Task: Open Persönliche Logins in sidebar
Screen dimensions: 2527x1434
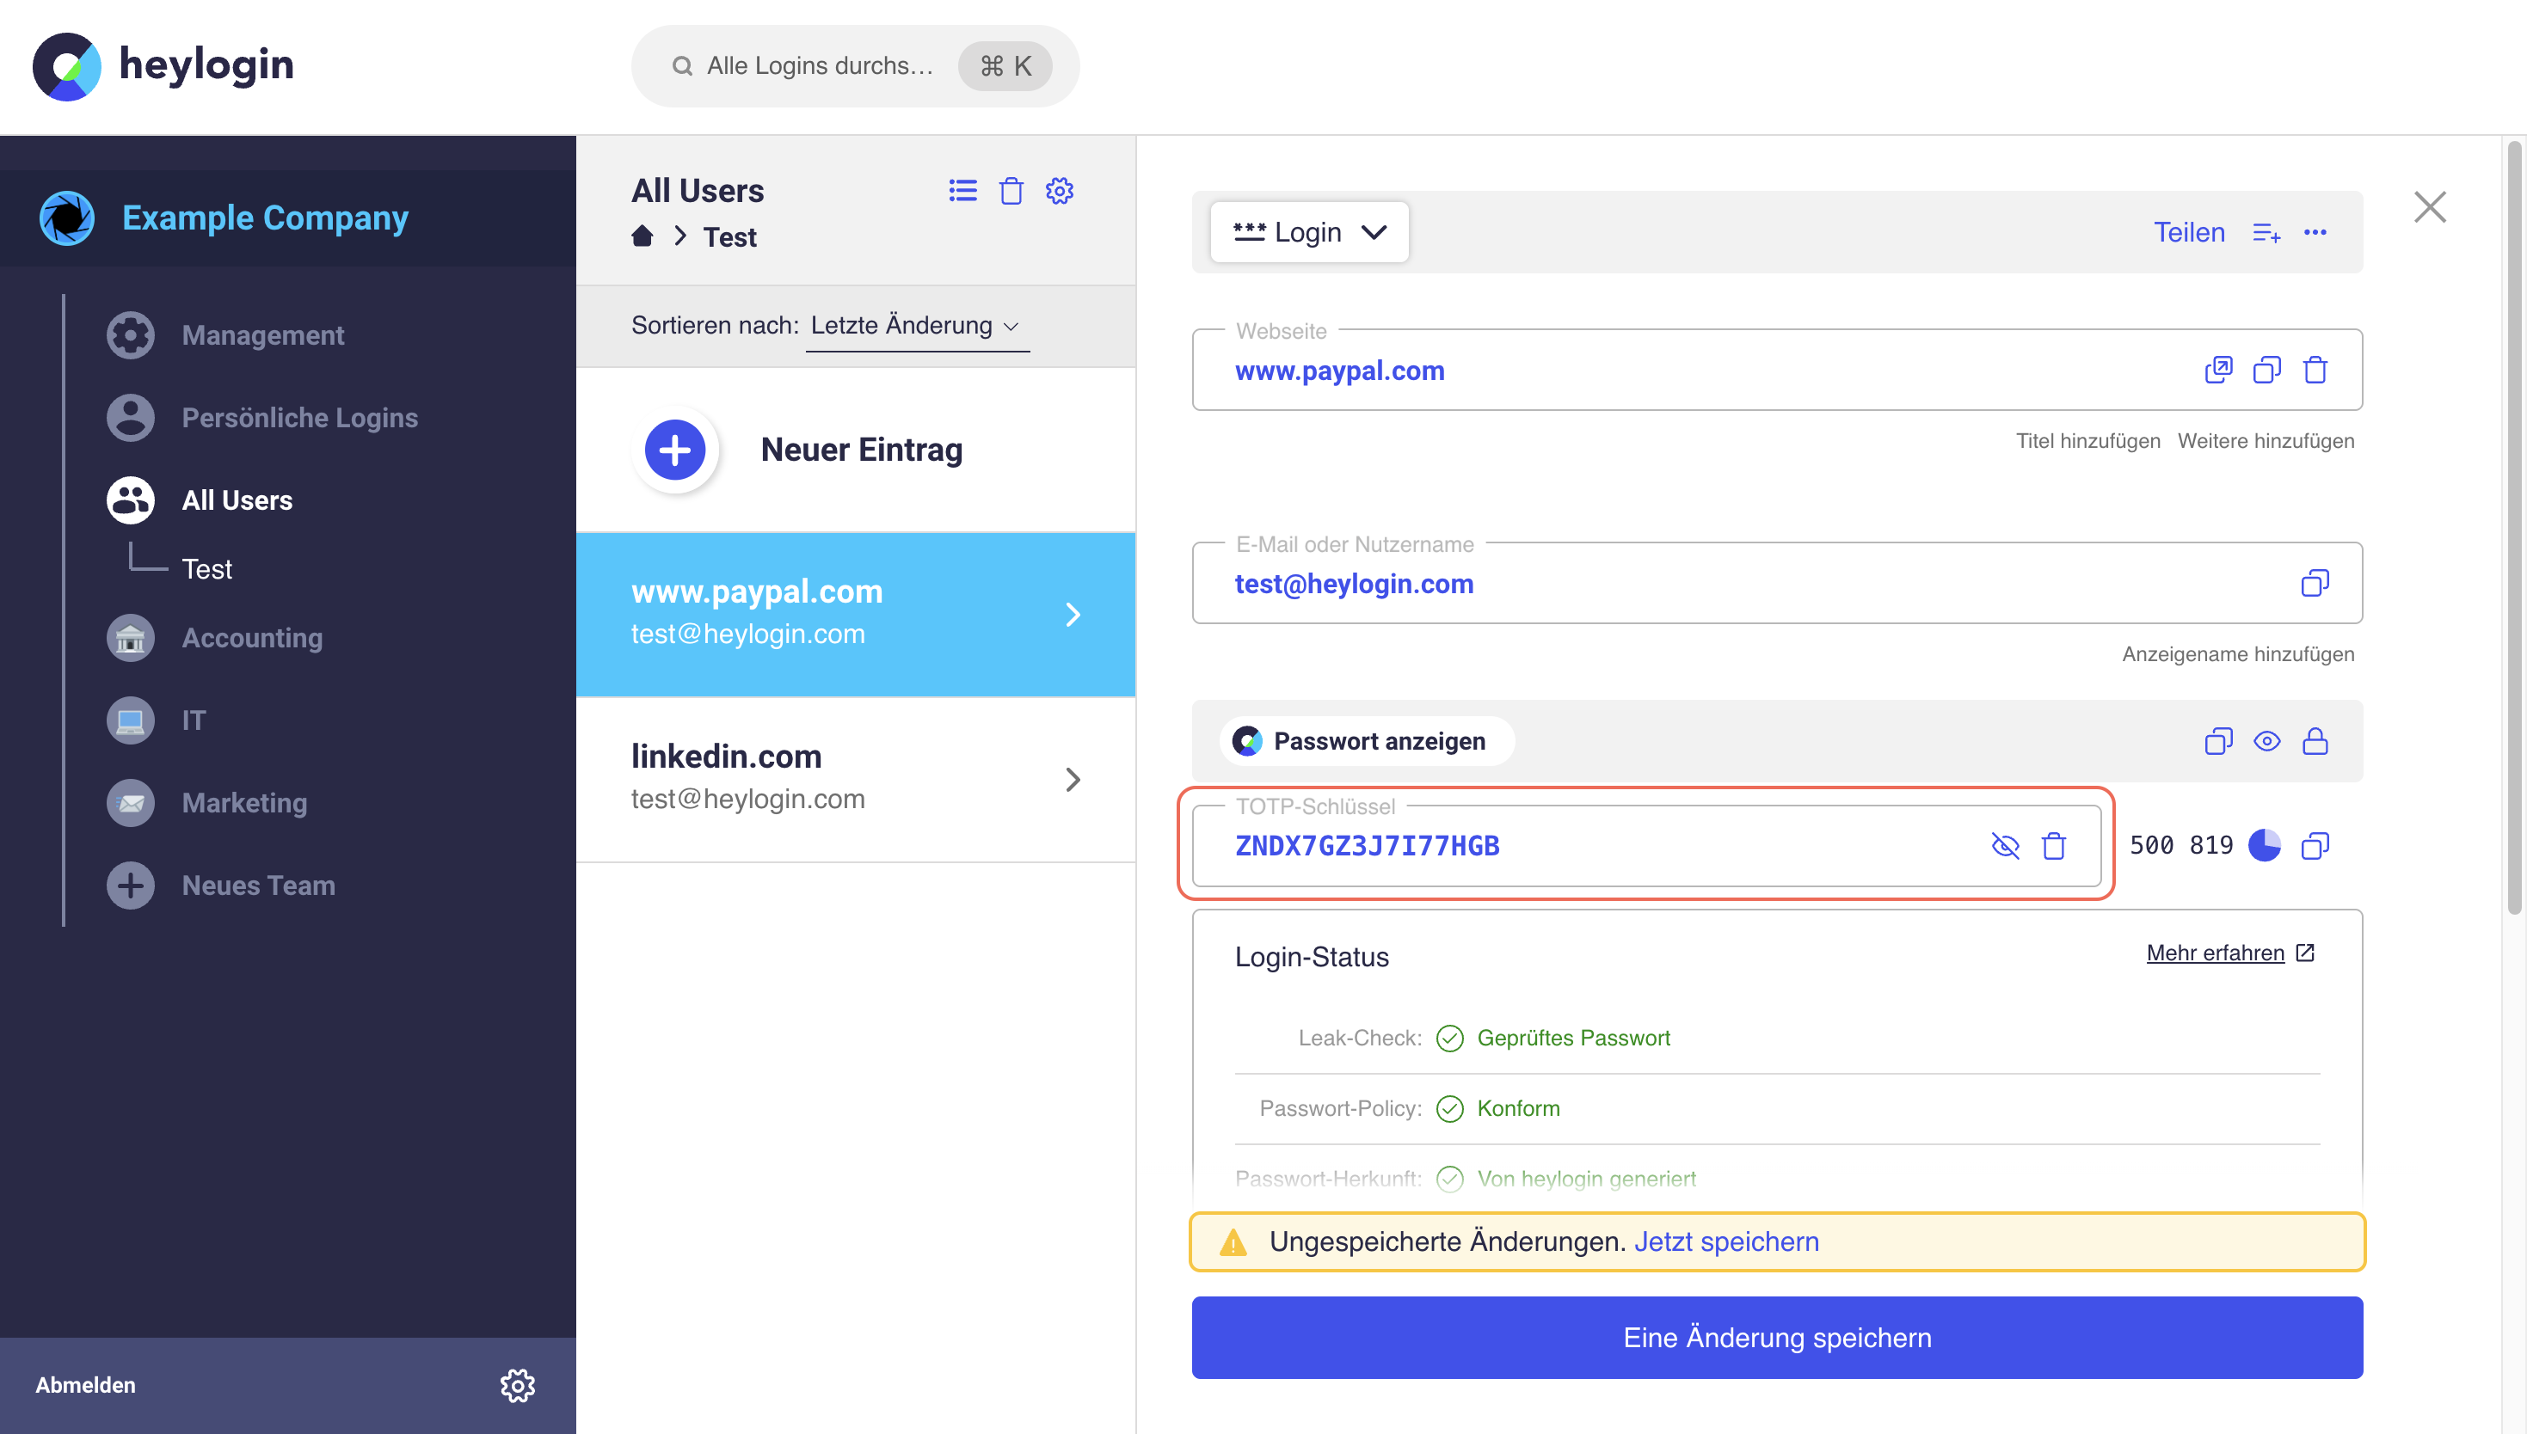Action: click(x=298, y=417)
